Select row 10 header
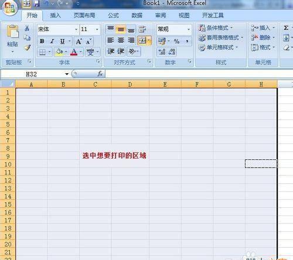The width and height of the screenshot is (293, 260). (x=8, y=164)
